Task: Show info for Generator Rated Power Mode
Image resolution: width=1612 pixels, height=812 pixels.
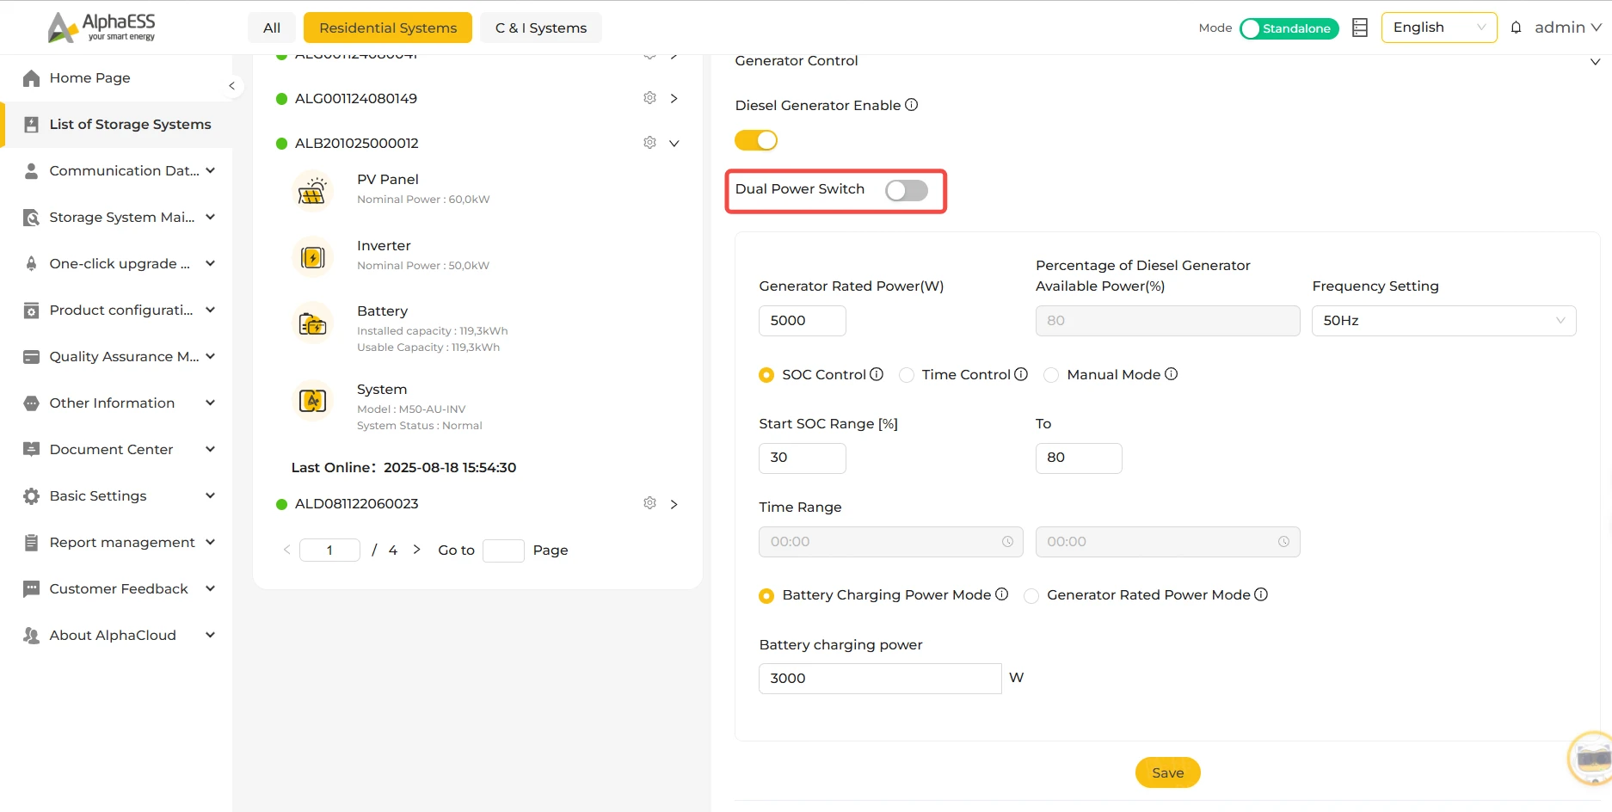Action: tap(1261, 594)
